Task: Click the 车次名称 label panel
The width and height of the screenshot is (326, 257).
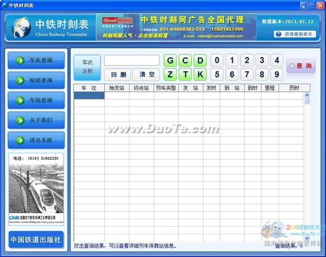Action: pyautogui.click(x=87, y=68)
